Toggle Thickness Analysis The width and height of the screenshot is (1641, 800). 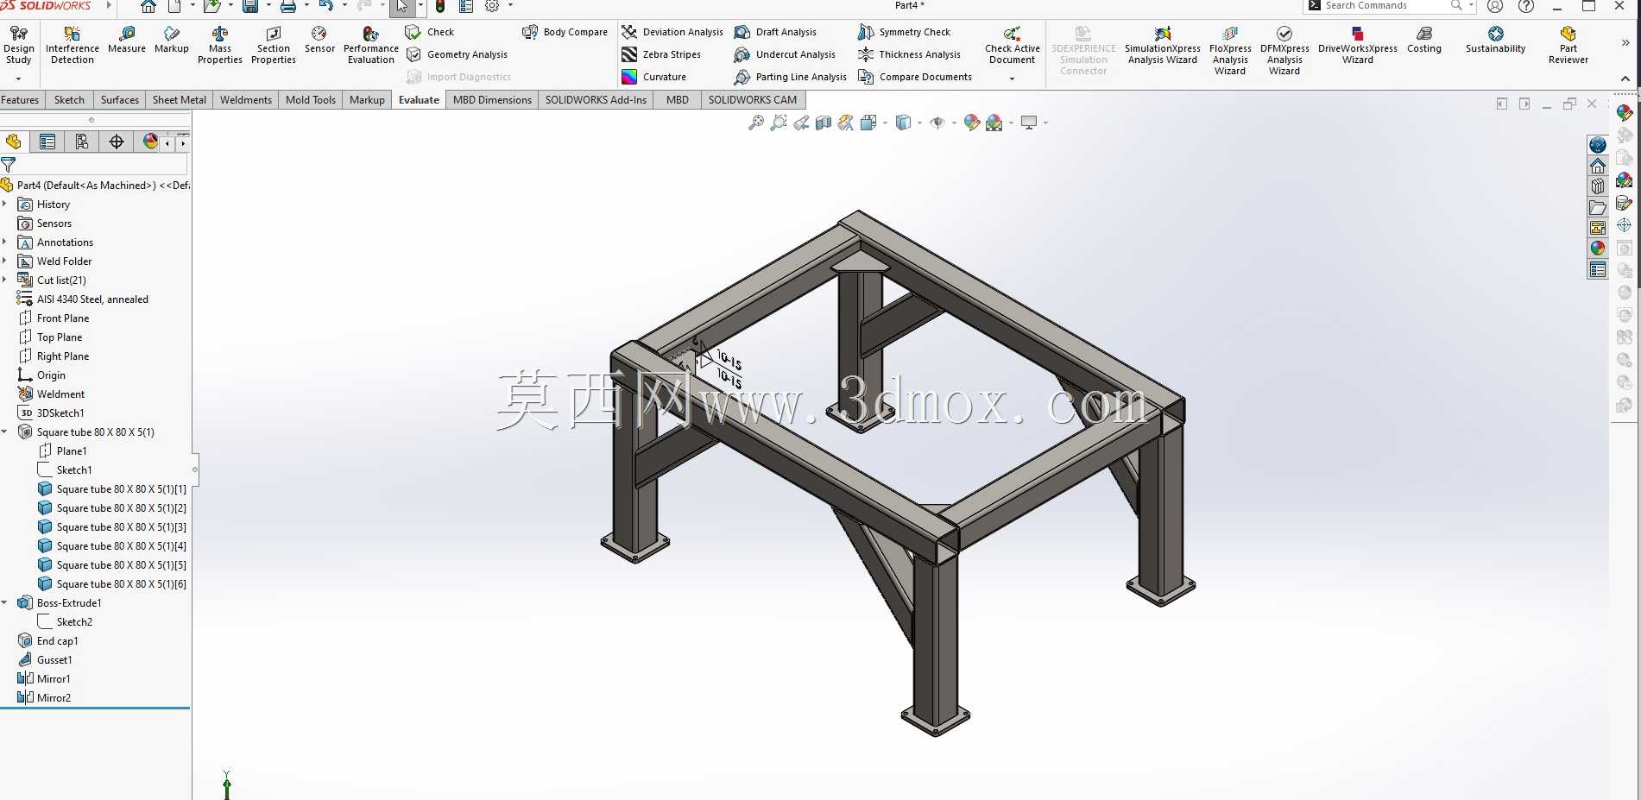click(x=909, y=54)
